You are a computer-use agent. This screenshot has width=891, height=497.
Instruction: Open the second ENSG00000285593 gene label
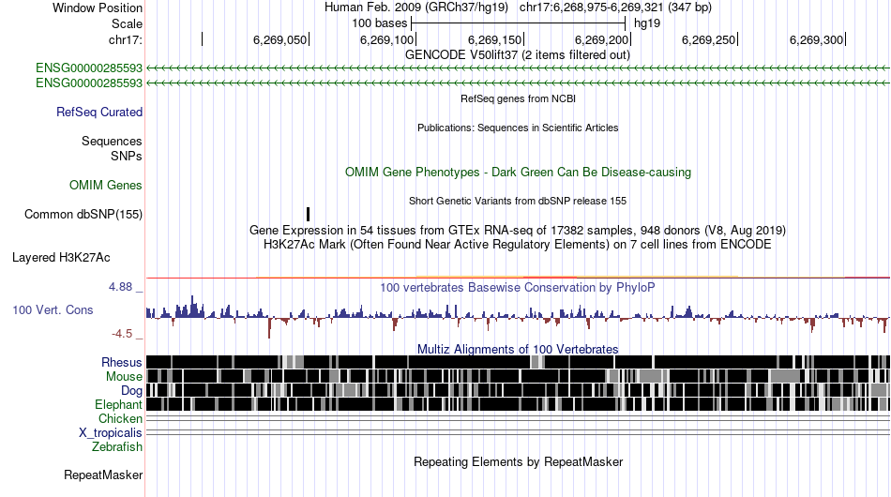coord(89,83)
